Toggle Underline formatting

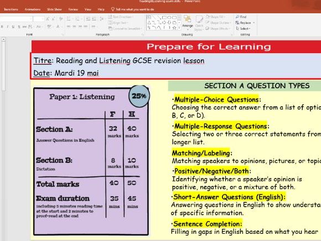pos(13,27)
